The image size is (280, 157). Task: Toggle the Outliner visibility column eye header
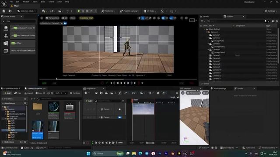click(x=201, y=26)
